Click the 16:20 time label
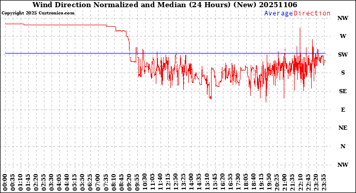 click(x=222, y=183)
